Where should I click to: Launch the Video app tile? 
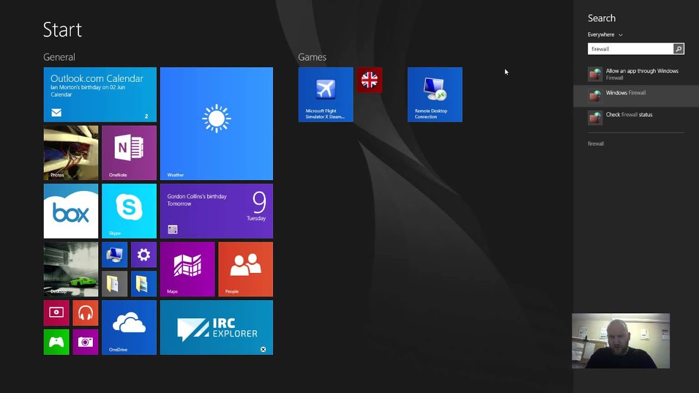coord(56,313)
